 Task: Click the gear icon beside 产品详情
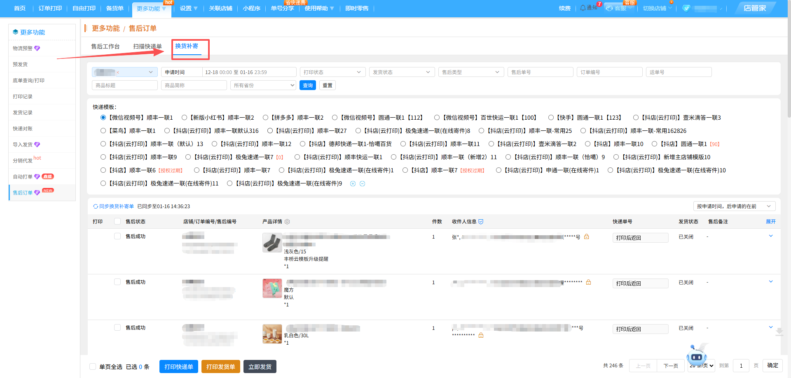click(x=287, y=222)
